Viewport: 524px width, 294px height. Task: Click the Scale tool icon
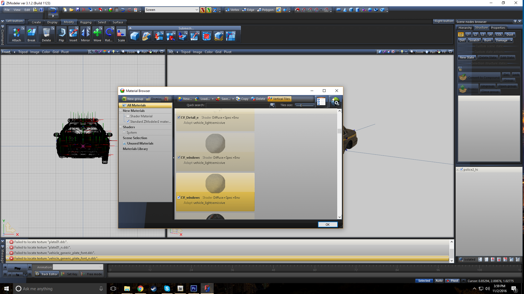pyautogui.click(x=121, y=33)
